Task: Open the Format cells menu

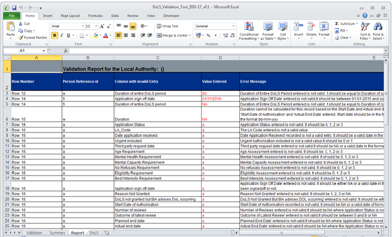Action: pyautogui.click(x=324, y=30)
